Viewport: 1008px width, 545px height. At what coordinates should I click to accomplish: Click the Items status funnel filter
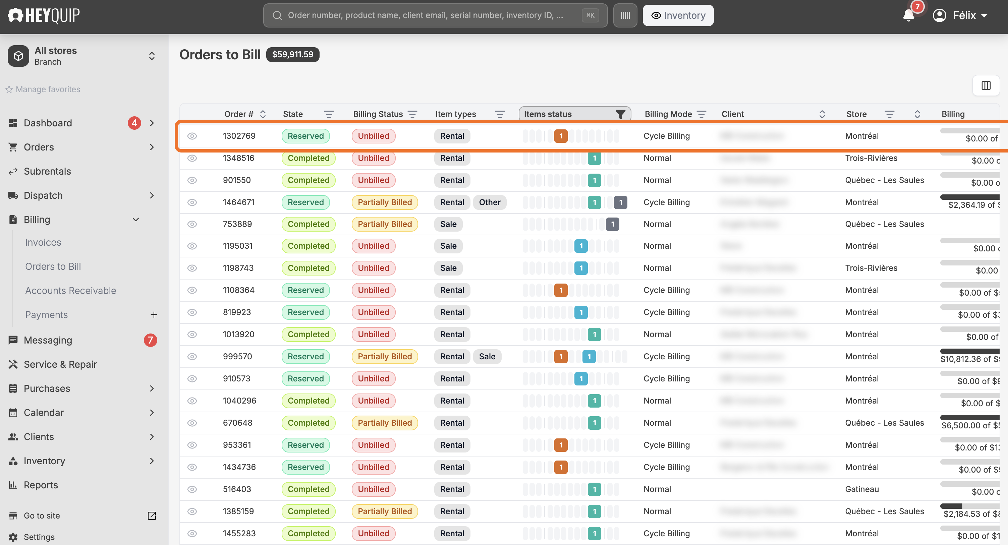620,114
